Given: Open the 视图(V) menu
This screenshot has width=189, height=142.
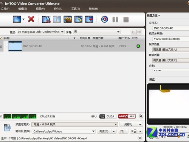Looking at the screenshot, I should point(40,9).
